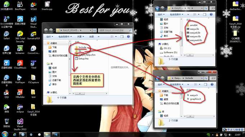Launch SumatraPDF from the desktop
This screenshot has width=245, height=137.
pyautogui.click(x=33, y=35)
